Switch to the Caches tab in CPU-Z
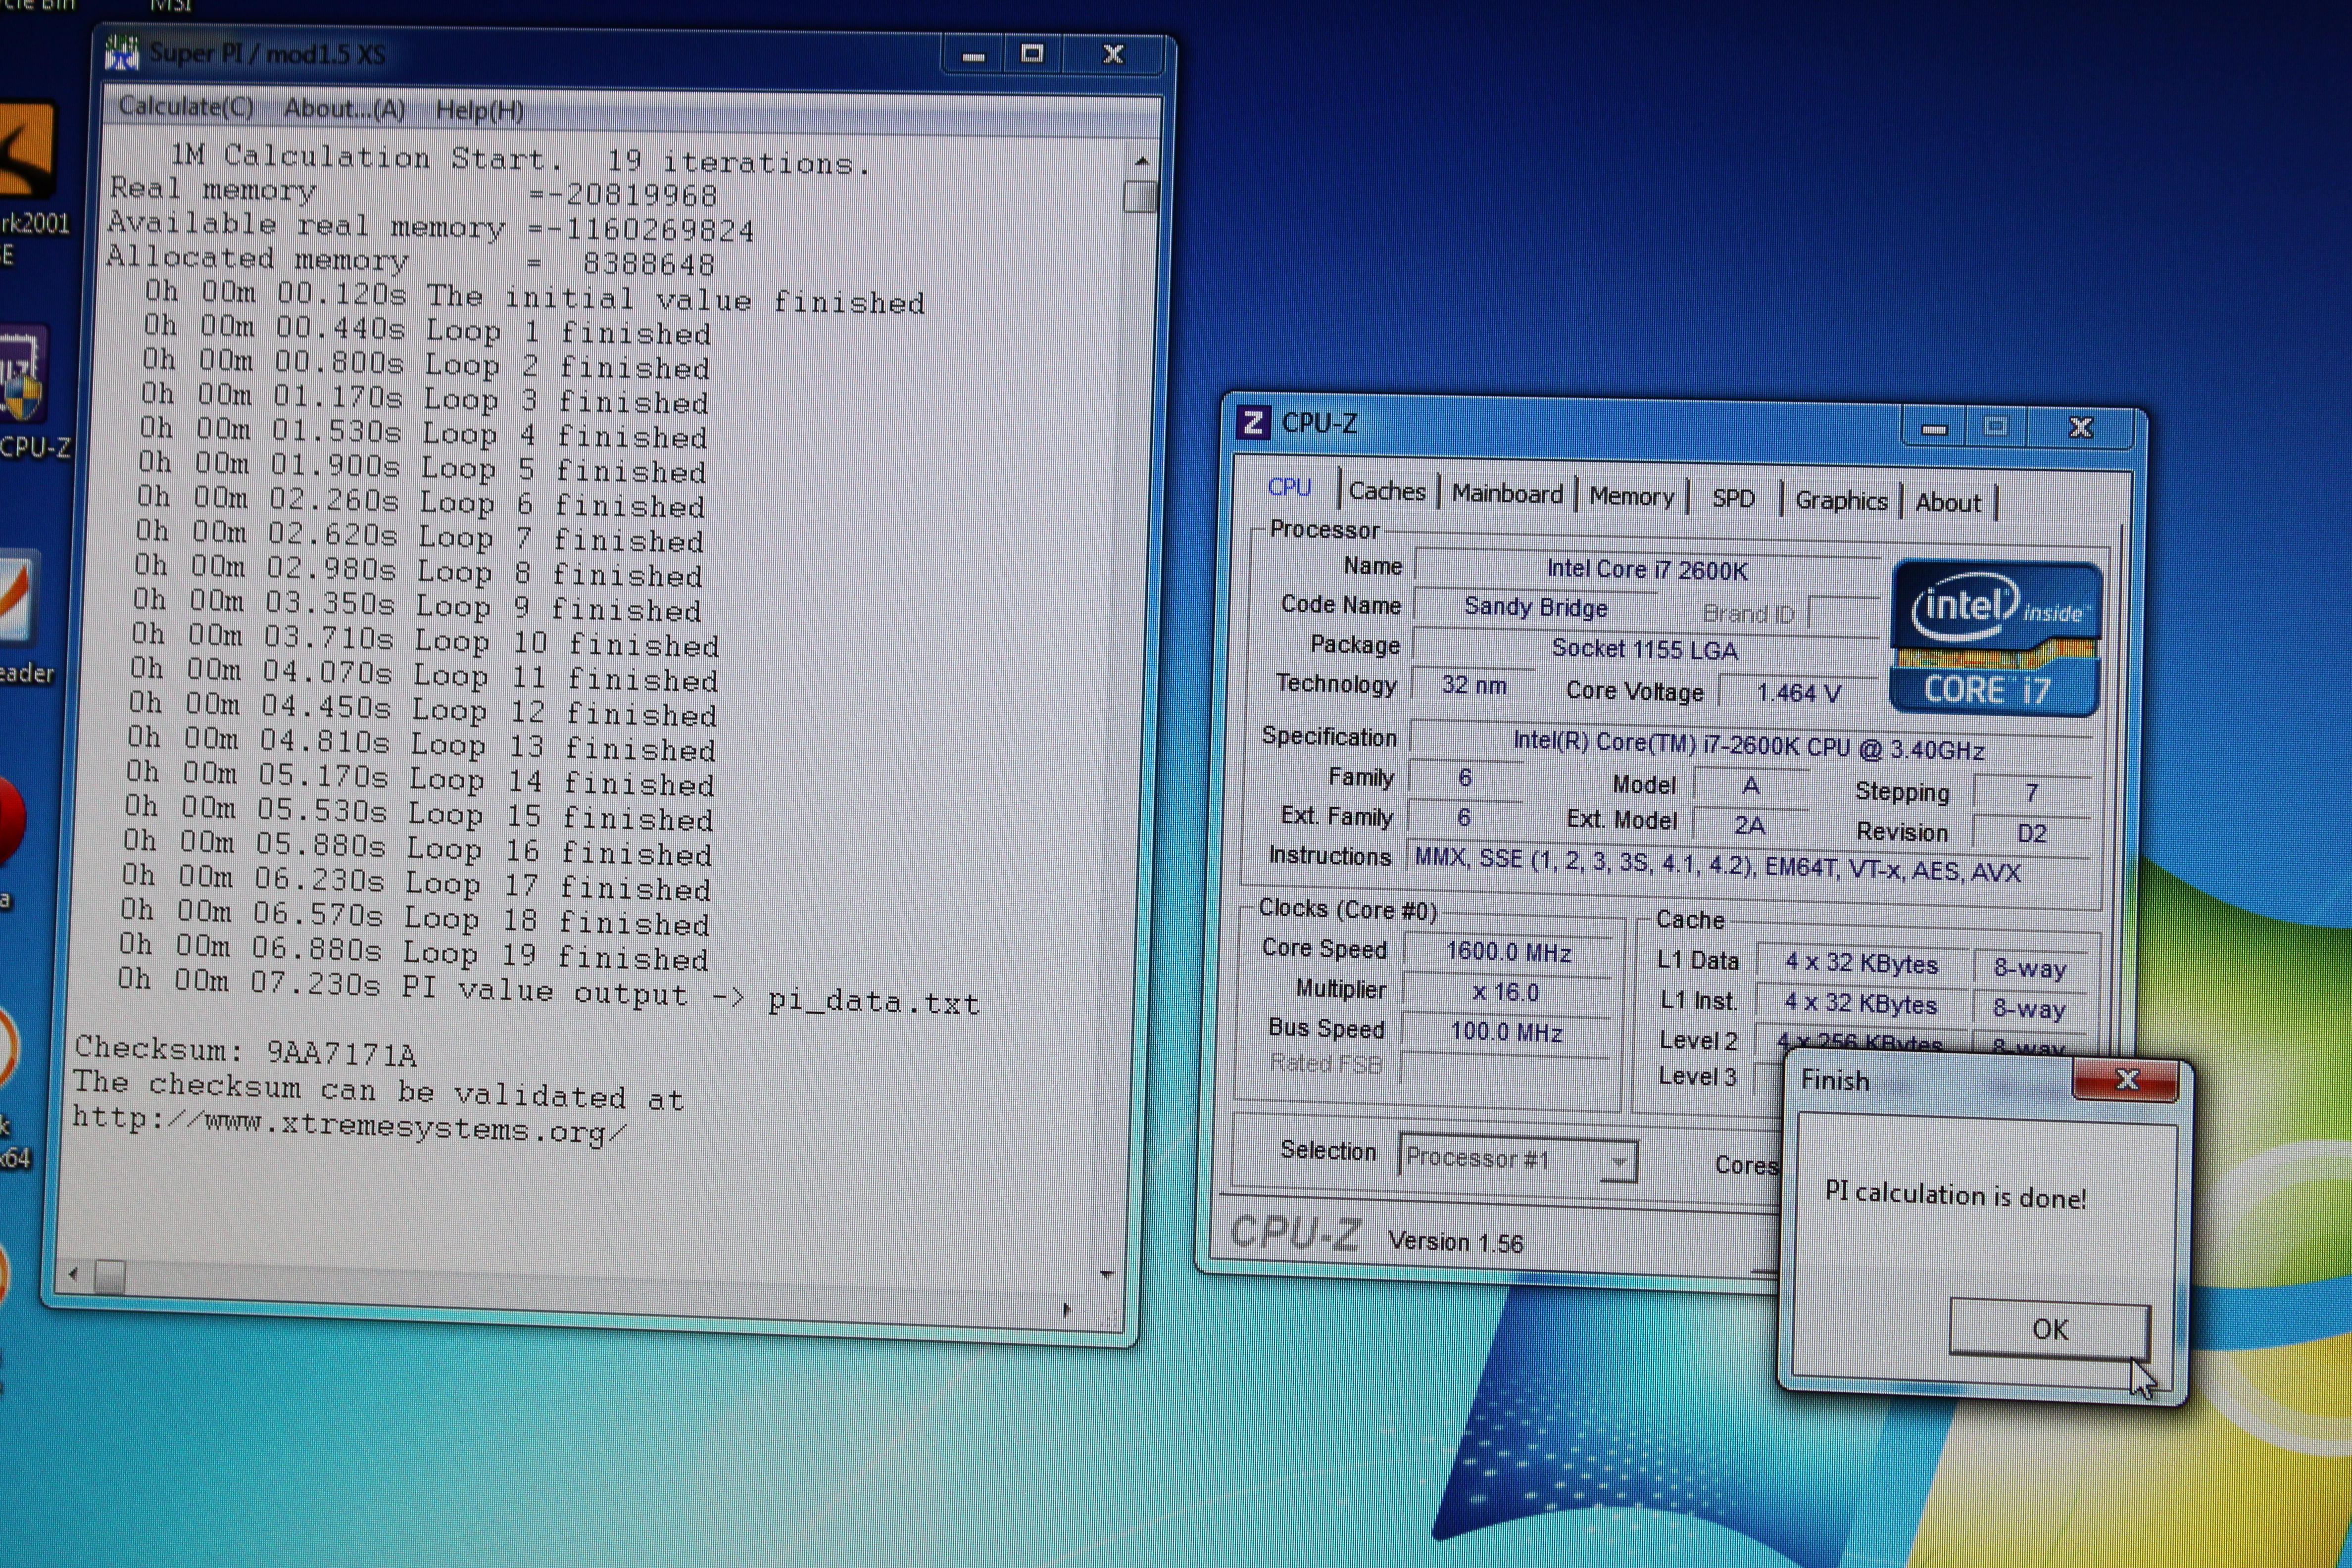The image size is (2352, 1568). coord(1387,491)
